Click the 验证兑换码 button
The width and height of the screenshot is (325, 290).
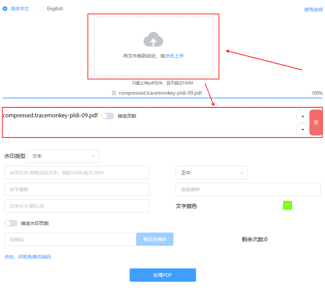(x=155, y=239)
